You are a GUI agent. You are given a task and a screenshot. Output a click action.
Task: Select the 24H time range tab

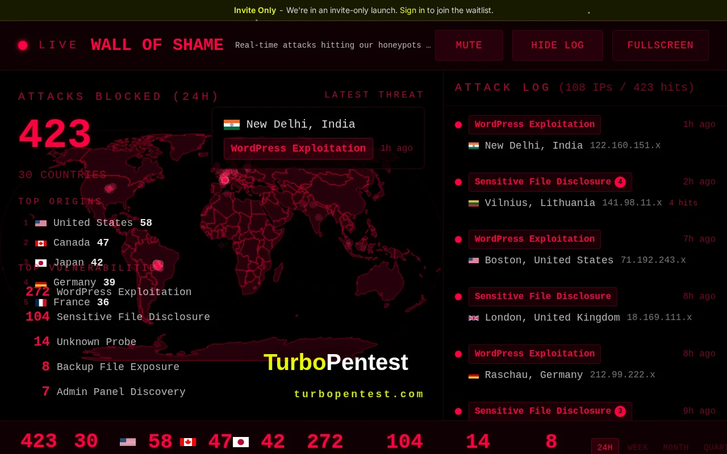[x=605, y=447]
